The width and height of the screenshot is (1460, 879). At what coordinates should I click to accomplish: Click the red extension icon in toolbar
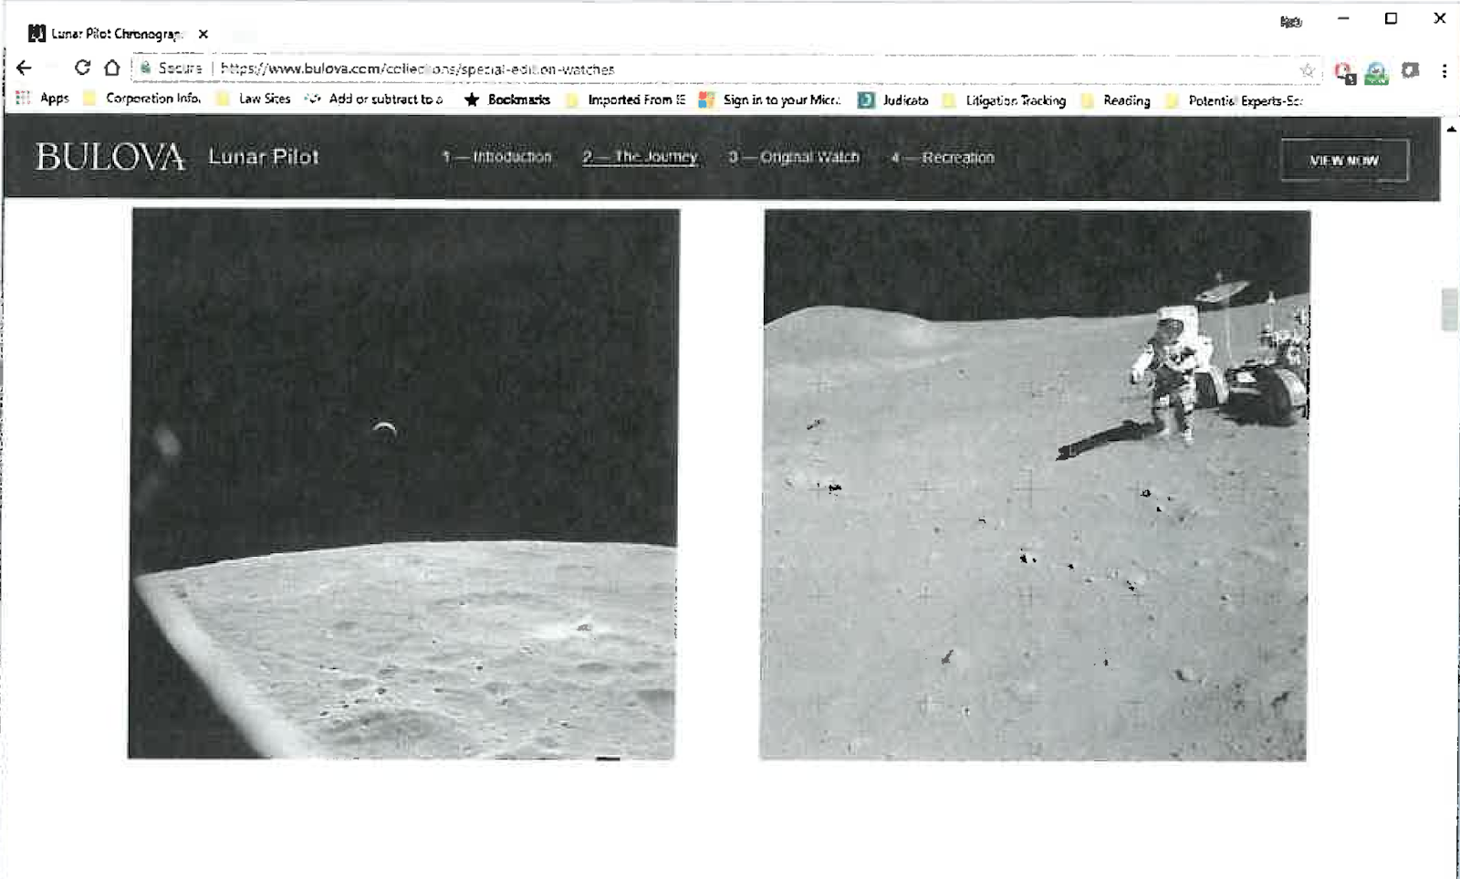(1343, 72)
